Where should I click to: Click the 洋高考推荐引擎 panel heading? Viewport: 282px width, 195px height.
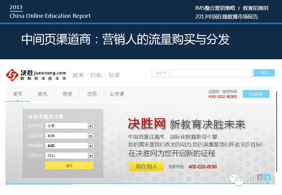point(46,117)
